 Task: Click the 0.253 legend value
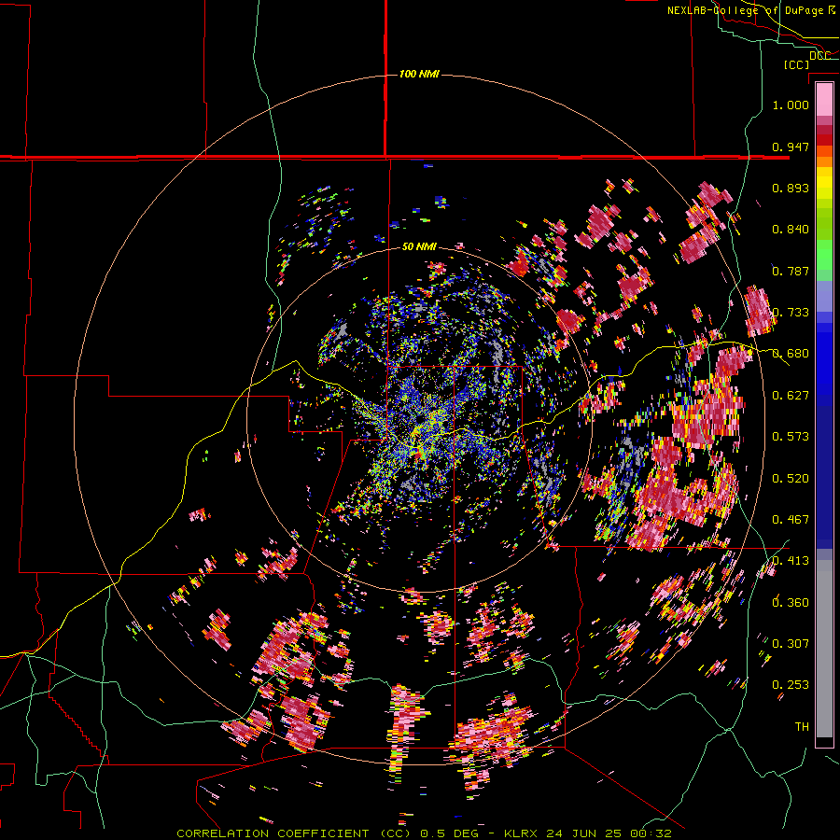tap(791, 685)
